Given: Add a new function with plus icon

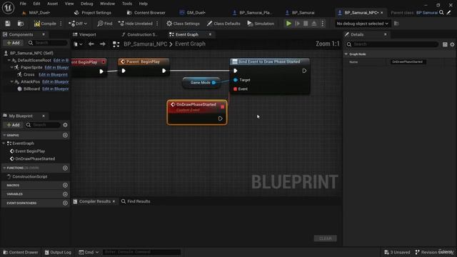Looking at the screenshot, I should [x=65, y=168].
